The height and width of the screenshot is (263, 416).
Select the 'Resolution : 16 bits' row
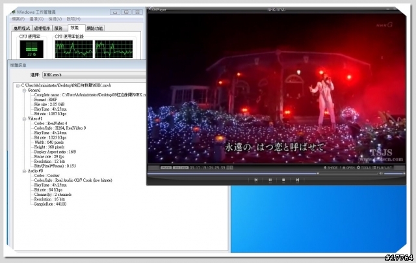[x=49, y=199]
